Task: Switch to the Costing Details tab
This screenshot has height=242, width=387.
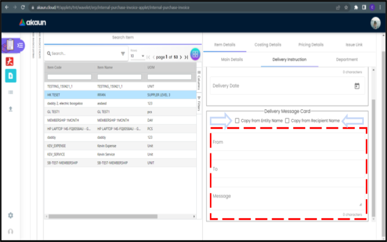Action: 268,45
